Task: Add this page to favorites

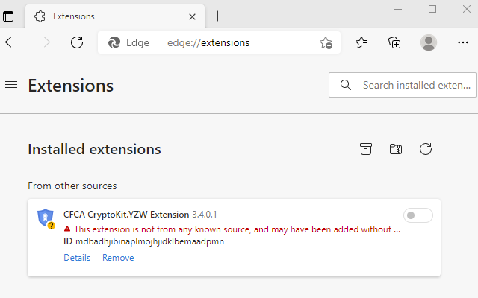Action: (326, 42)
